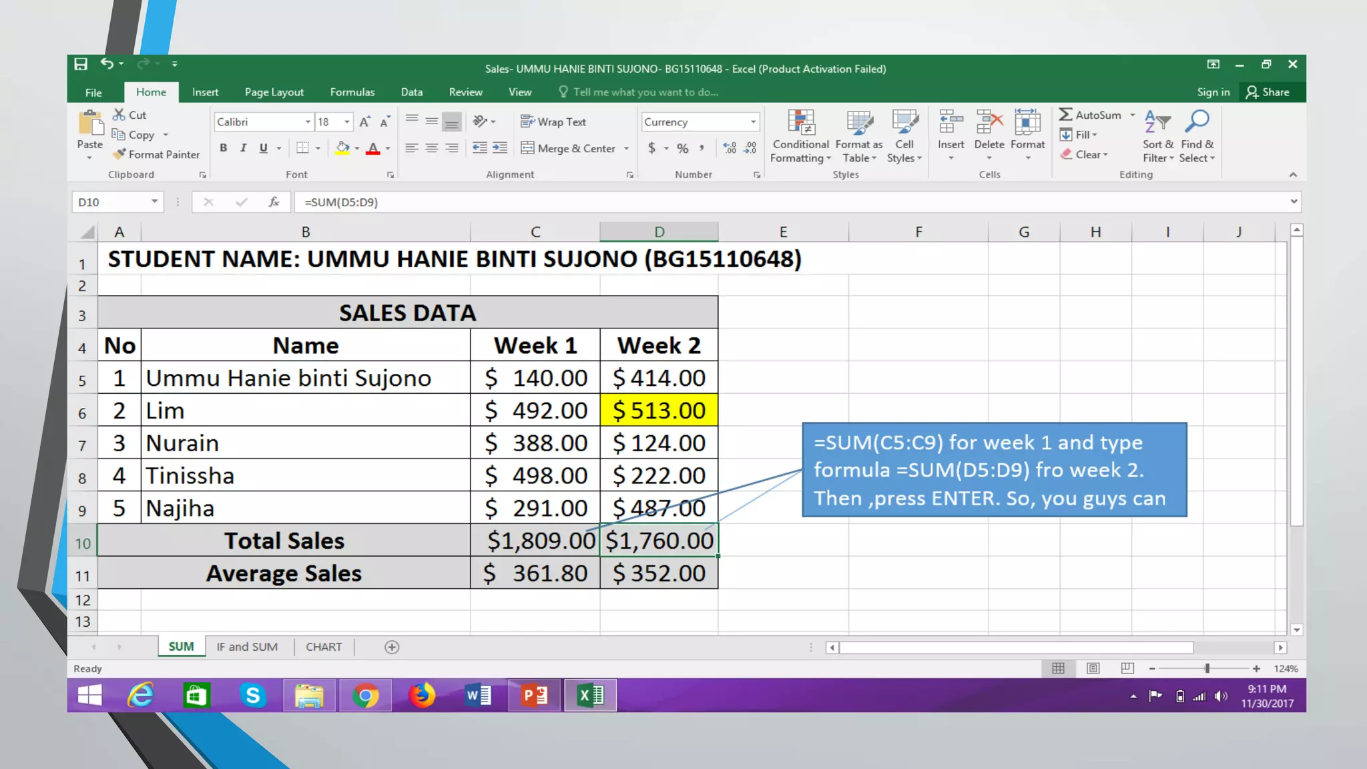Click the Insert cells icon
The image size is (1367, 769).
coord(950,123)
